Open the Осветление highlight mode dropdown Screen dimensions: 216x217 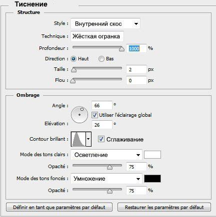(106, 155)
